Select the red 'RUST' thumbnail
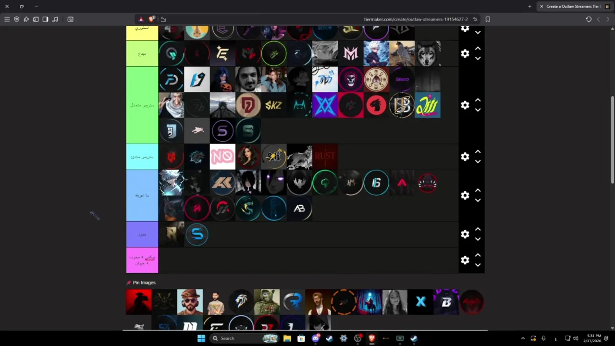Screen dimensions: 615x346 (x=325, y=157)
